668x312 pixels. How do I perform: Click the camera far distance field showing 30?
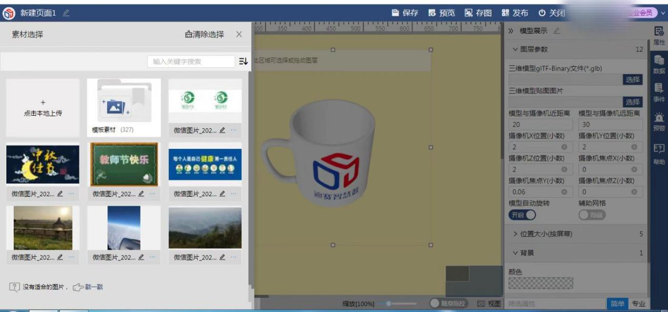(x=611, y=125)
